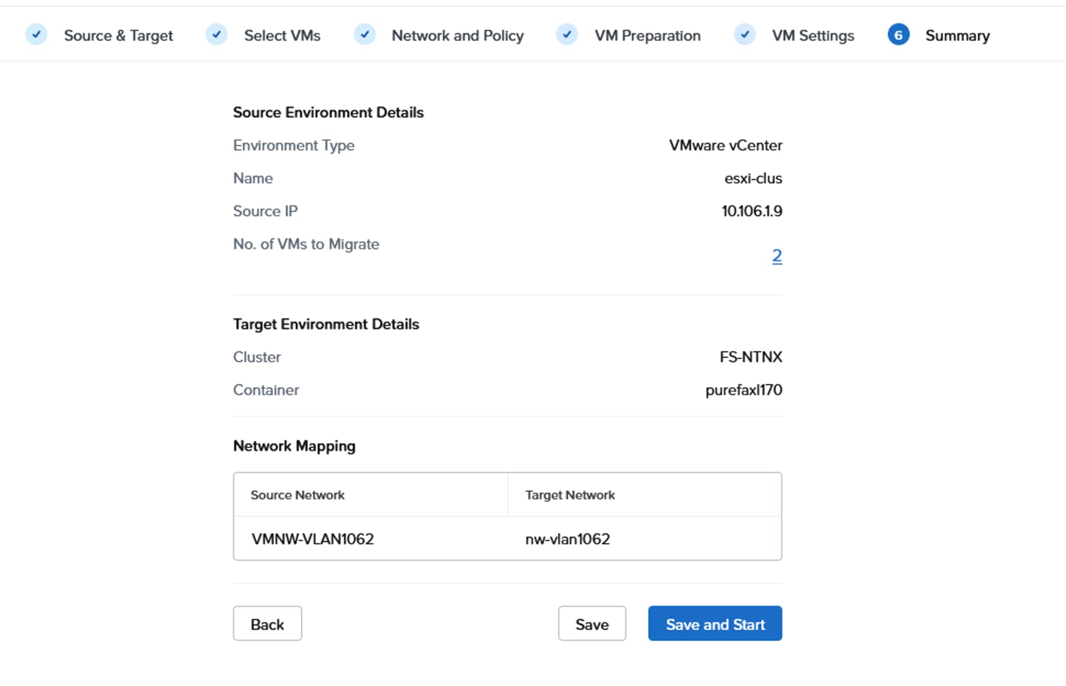Click the VM Settings step checkmark icon
The width and height of the screenshot is (1066, 686).
point(745,35)
